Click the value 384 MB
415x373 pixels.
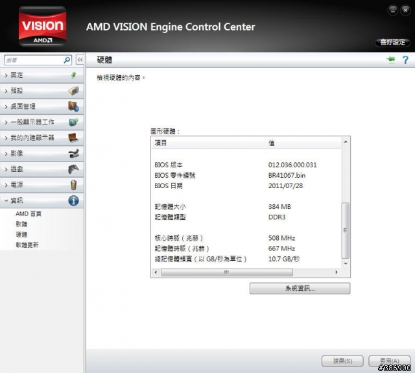pos(279,206)
